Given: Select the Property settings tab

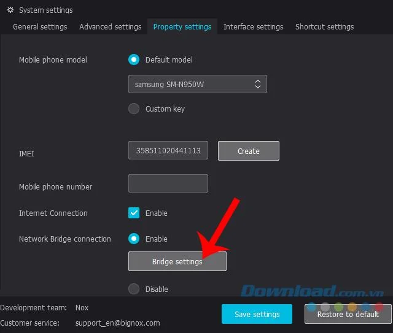Looking at the screenshot, I should [x=182, y=27].
